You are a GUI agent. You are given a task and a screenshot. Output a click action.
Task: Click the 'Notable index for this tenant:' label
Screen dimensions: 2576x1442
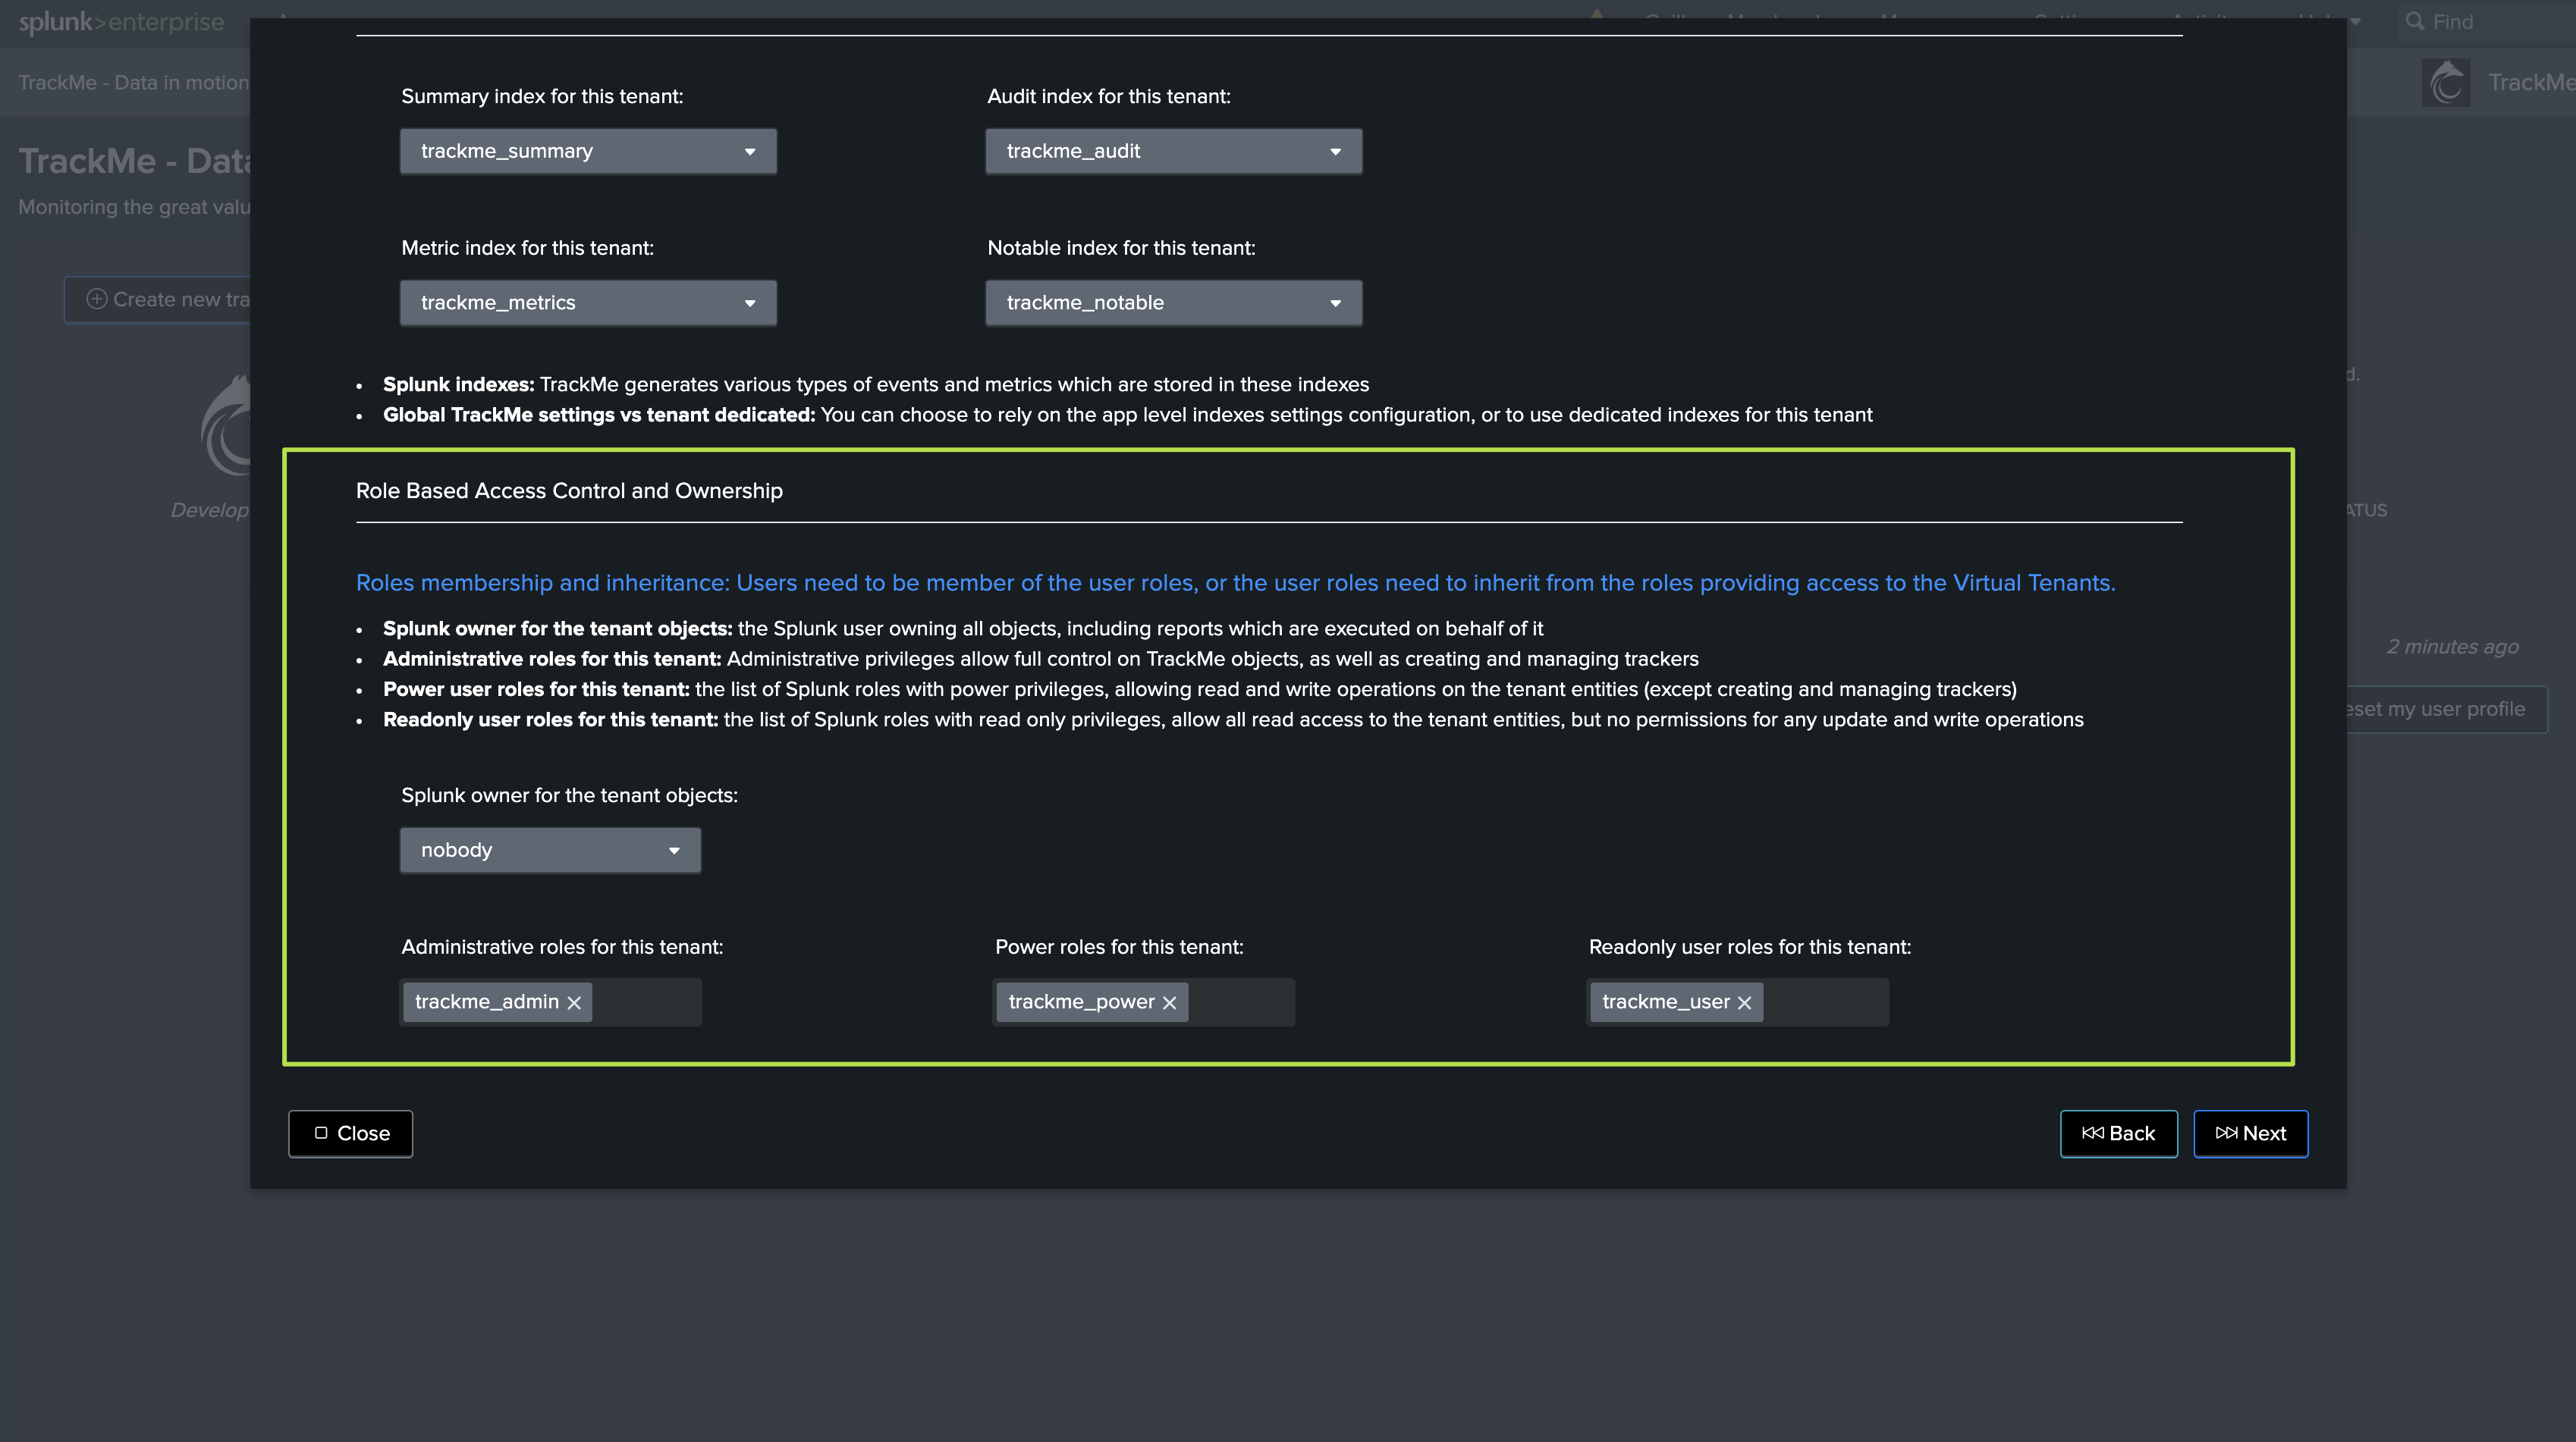coord(1121,248)
